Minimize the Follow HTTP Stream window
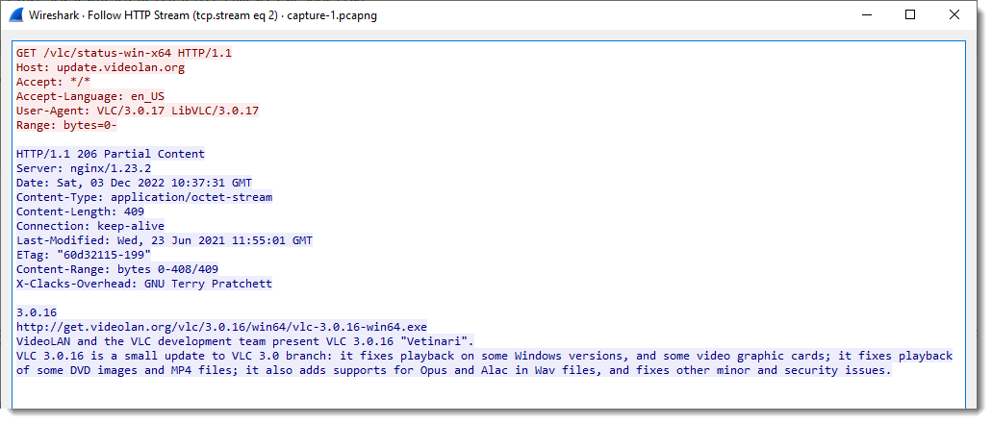 click(x=866, y=15)
